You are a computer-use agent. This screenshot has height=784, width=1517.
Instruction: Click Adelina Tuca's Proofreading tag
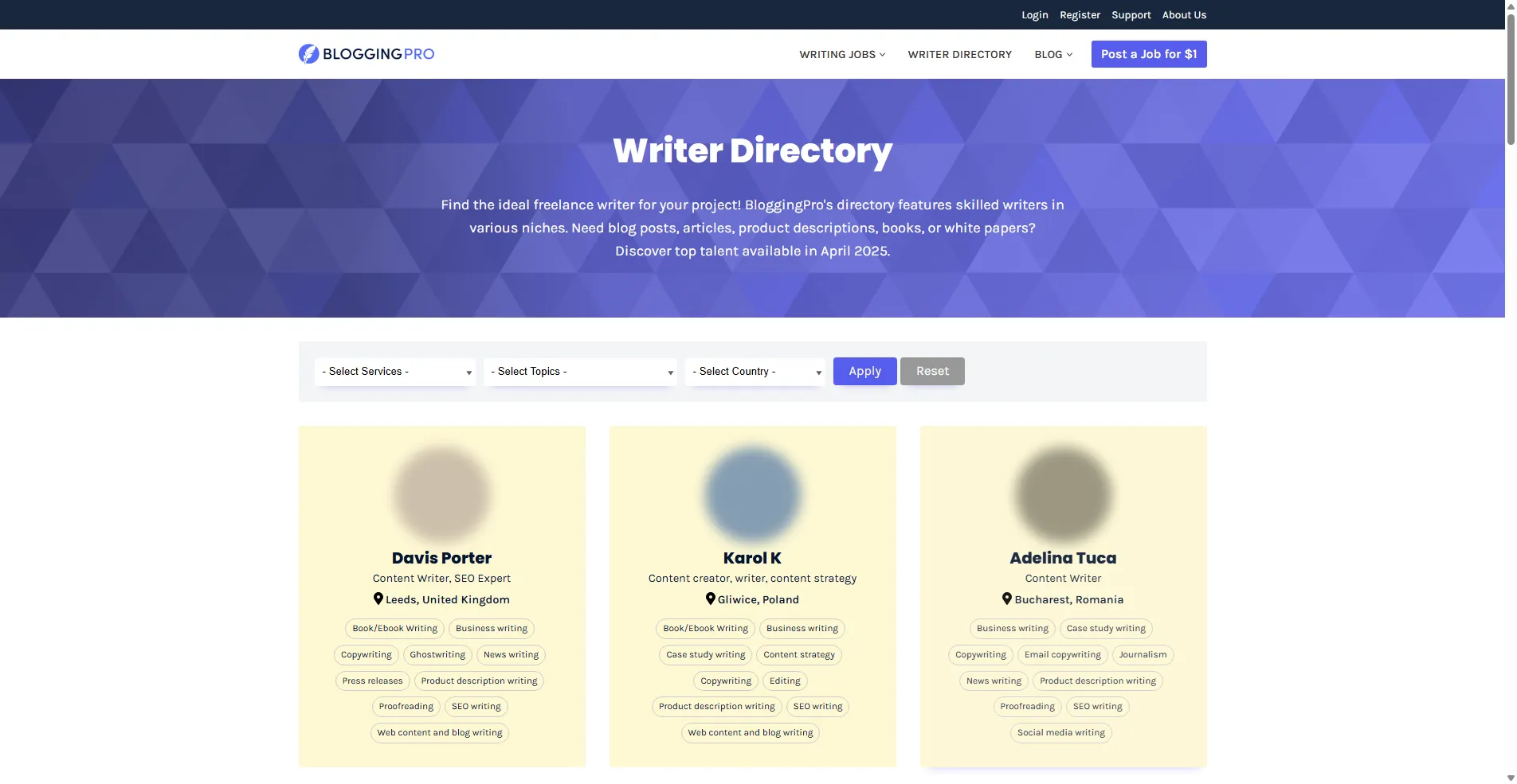[1028, 707]
